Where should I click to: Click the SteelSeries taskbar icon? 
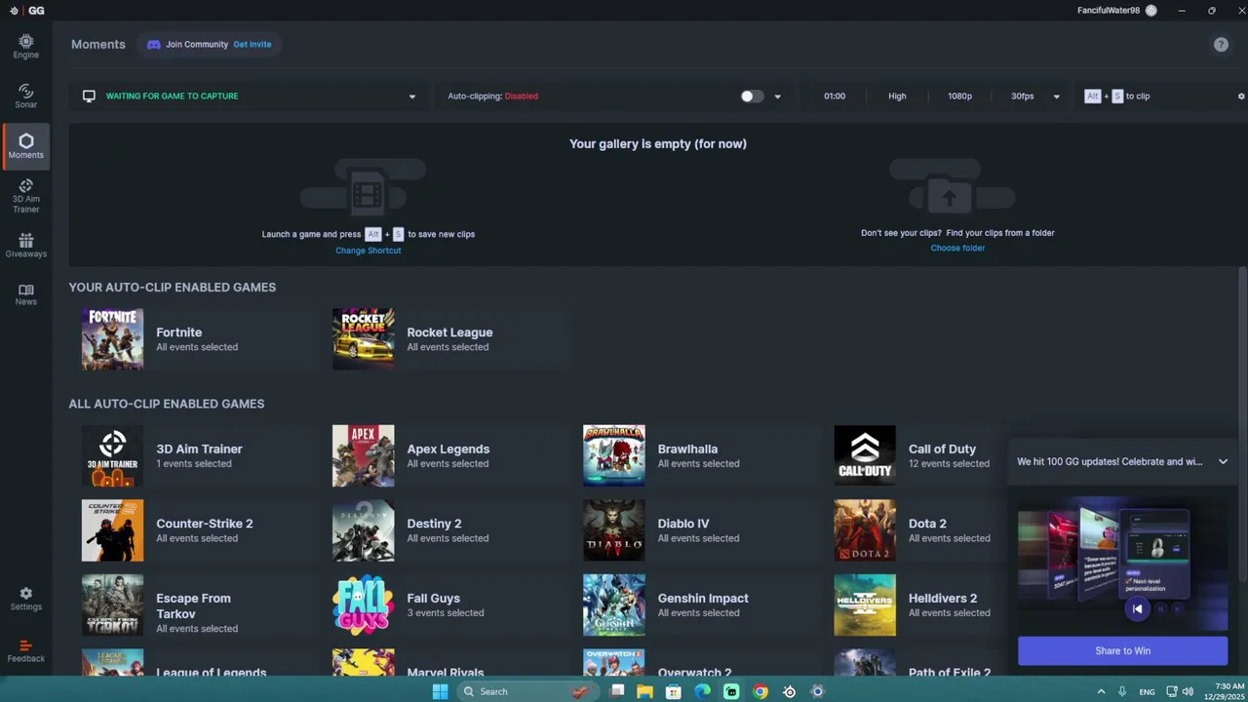pyautogui.click(x=790, y=691)
